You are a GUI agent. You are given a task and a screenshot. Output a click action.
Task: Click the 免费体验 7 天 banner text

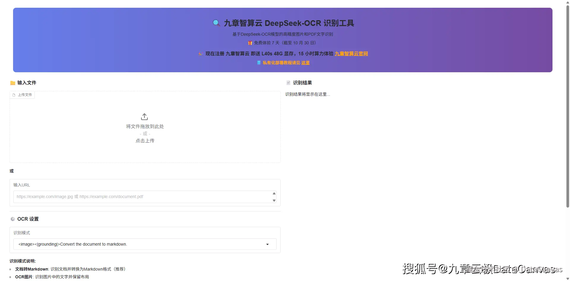(285, 43)
